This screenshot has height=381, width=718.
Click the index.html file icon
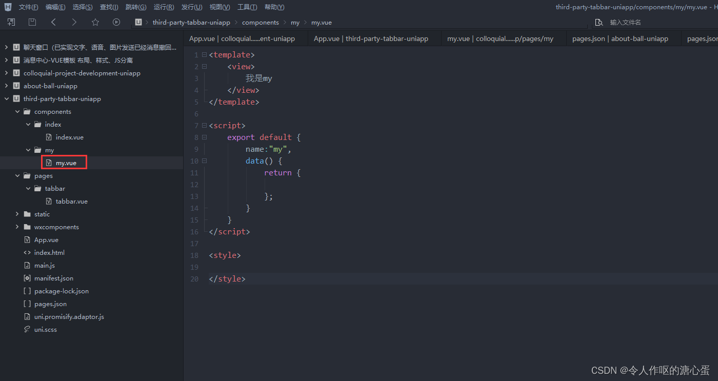point(27,253)
